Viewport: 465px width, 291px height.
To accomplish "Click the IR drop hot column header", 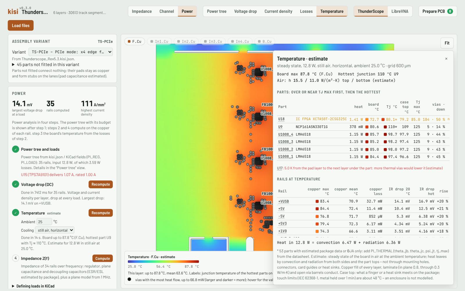I will click(427, 191).
